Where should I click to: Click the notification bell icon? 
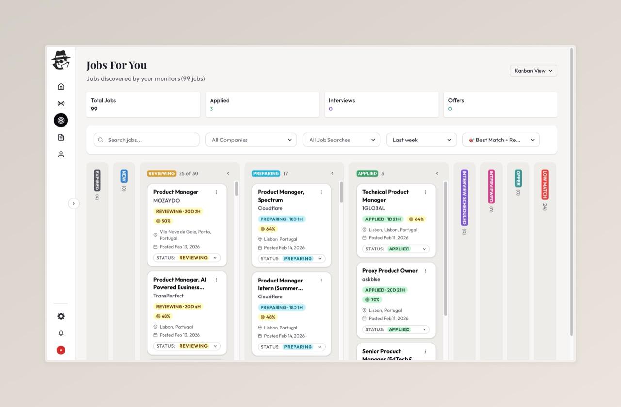coord(61,333)
